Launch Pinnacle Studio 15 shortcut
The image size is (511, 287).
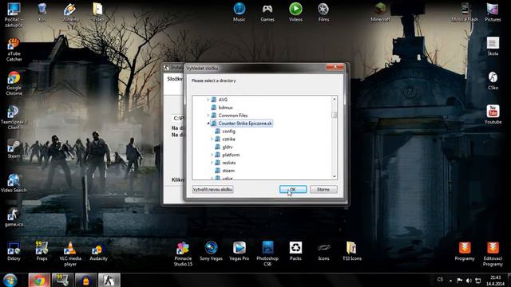183,254
